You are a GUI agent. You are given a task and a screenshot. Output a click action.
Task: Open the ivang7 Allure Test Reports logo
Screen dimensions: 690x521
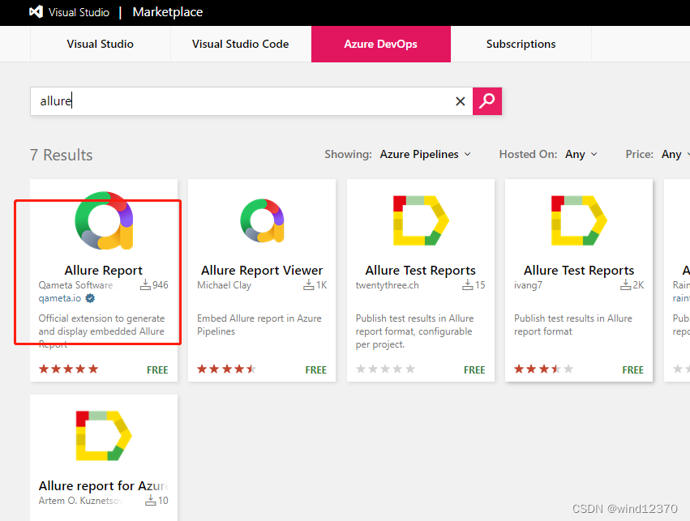[x=579, y=220]
